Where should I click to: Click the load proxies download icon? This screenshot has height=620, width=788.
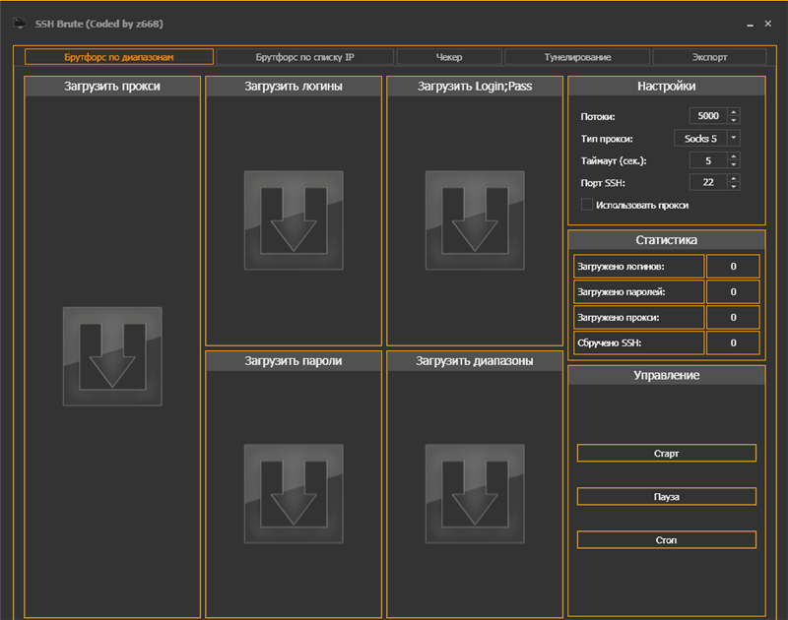(112, 356)
